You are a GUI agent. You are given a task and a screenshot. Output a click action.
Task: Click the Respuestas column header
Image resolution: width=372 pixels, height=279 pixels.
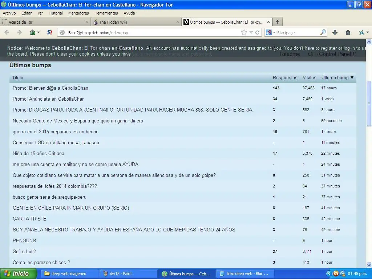tap(285, 78)
